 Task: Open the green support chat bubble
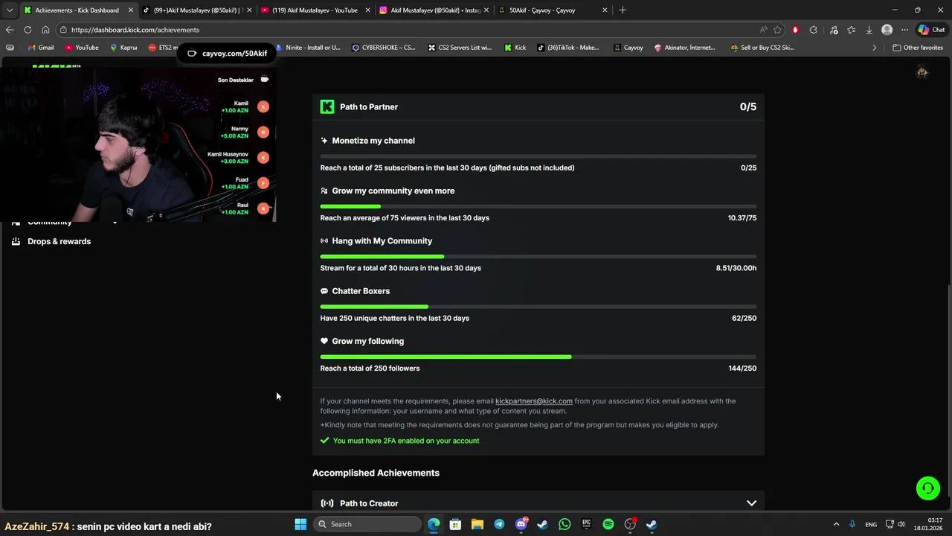pos(928,488)
